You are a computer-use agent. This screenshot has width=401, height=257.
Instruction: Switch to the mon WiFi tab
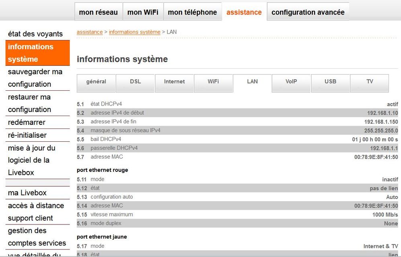143,12
